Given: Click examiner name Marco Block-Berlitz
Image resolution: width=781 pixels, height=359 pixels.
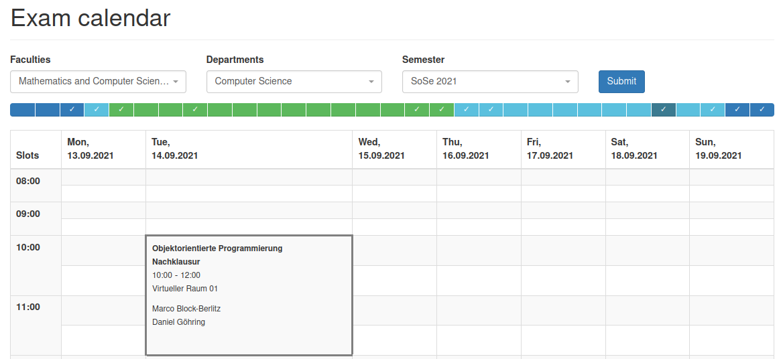Looking at the screenshot, I should point(186,309).
